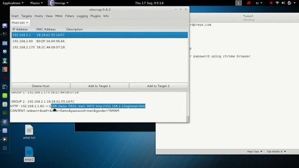Click Add to Target 1 button

100,86
